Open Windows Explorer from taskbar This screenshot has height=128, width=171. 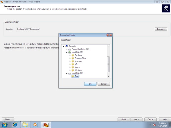coord(25,125)
